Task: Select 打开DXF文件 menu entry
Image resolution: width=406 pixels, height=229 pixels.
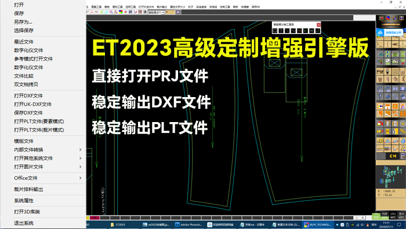Action: pos(28,96)
